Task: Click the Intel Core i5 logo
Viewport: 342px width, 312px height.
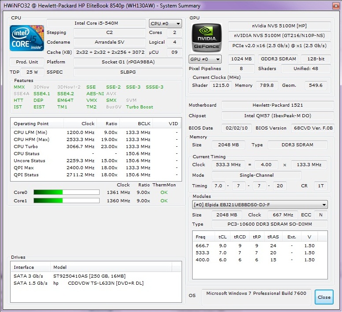Action: pos(26,38)
